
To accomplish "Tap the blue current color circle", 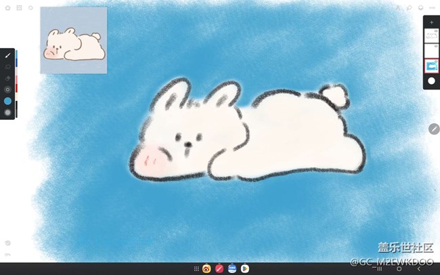I will coord(7,100).
